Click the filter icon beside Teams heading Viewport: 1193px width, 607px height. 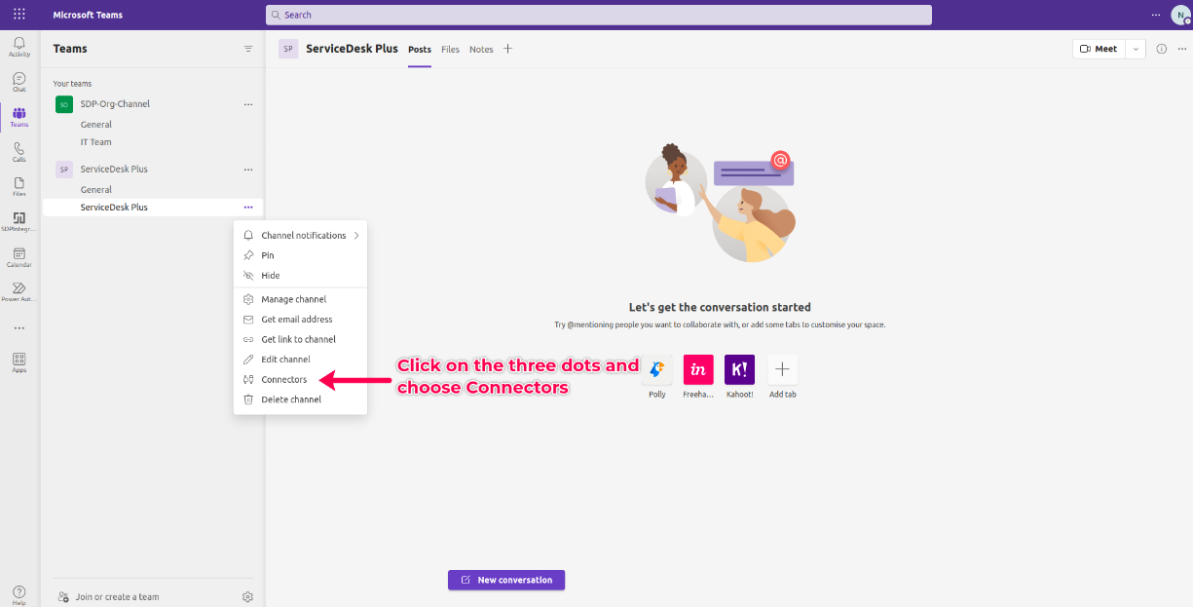pos(248,49)
